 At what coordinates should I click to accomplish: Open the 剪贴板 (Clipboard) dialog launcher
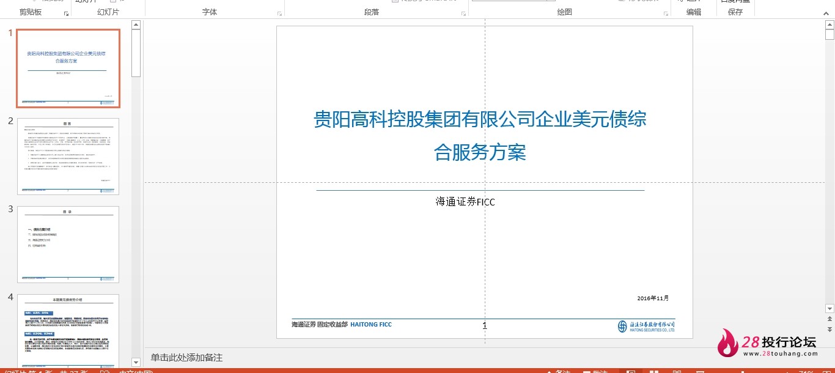[66, 13]
